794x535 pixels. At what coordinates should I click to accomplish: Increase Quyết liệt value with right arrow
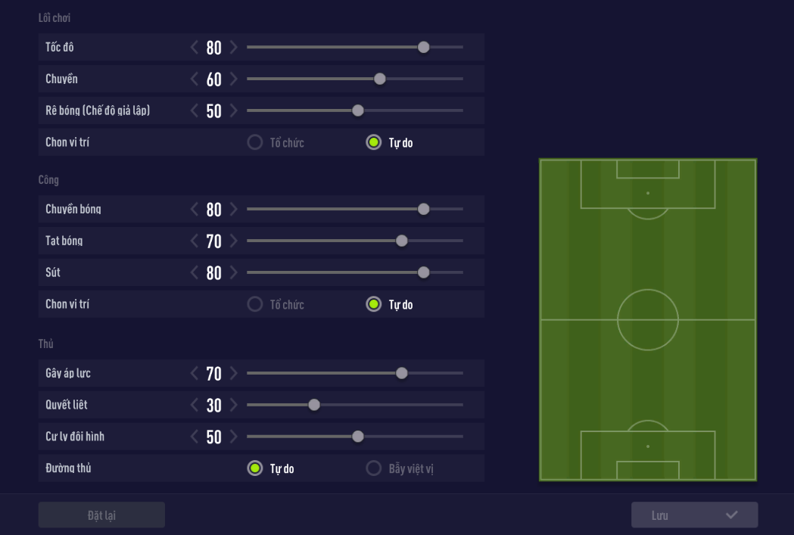click(x=233, y=406)
